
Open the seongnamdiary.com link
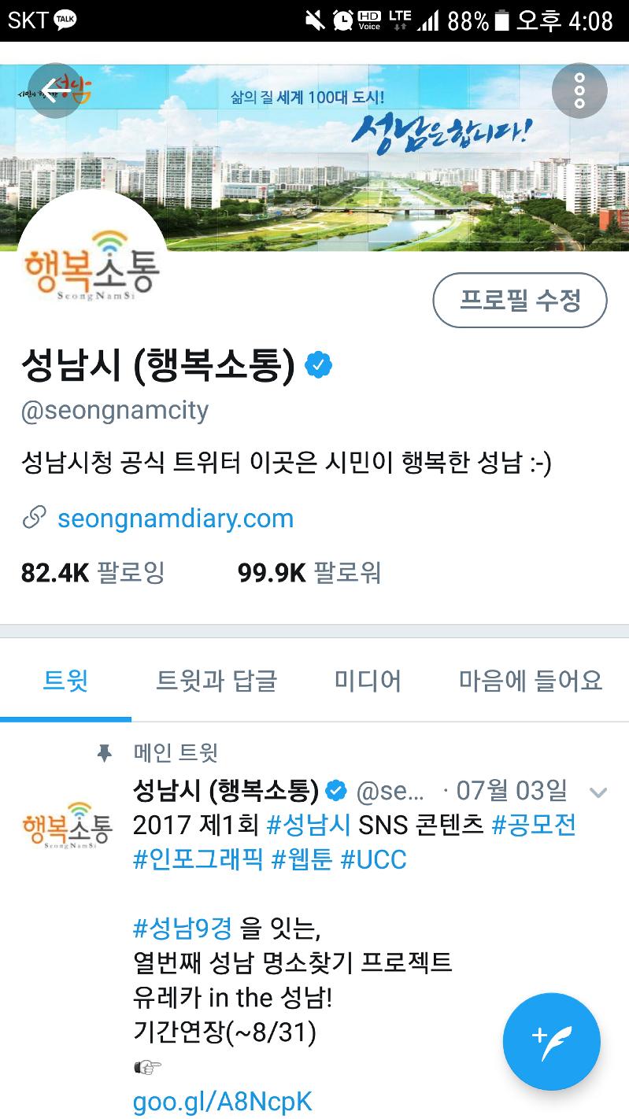pos(176,518)
